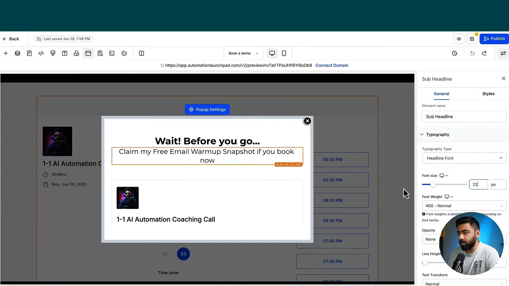Select the popup window icon
This screenshot has height=286, width=509.
click(x=88, y=53)
